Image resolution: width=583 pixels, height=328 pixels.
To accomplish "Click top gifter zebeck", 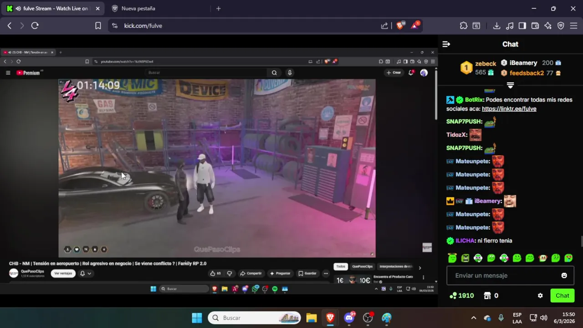I will pos(485,64).
